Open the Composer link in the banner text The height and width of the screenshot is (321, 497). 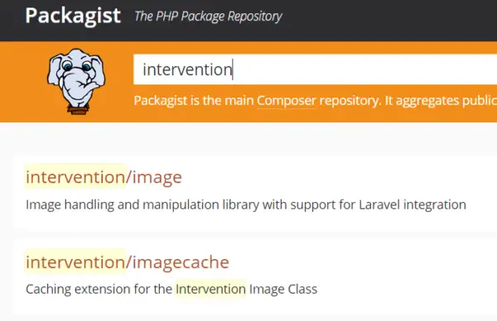click(x=287, y=101)
